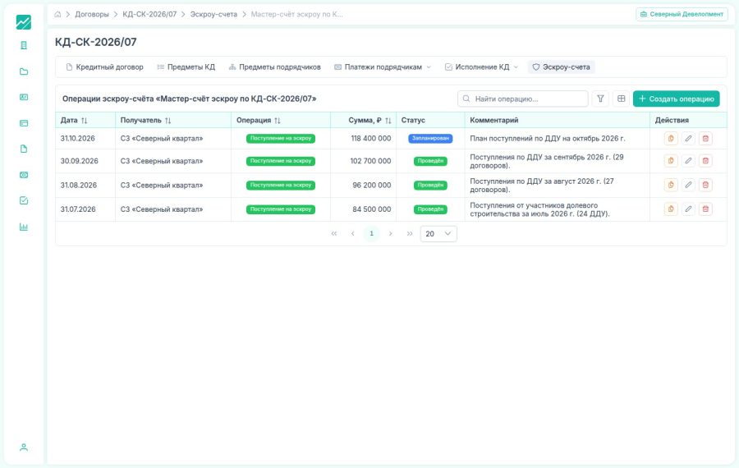
Task: Click the Поступление на эскроу badge in 31.07.2026 row
Action: point(281,209)
